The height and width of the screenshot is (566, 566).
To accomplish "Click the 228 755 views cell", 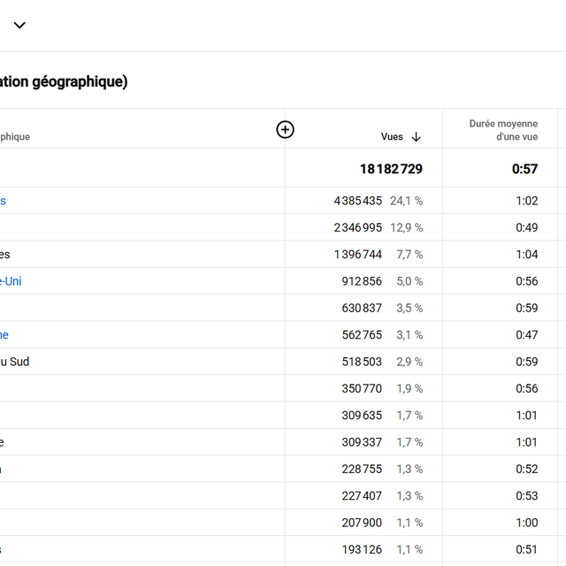I will point(362,470).
